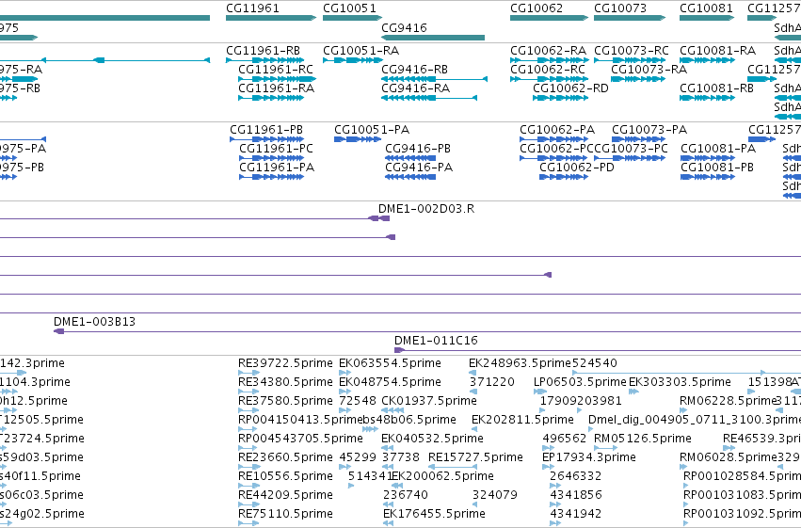Viewport: 801px width, 528px height.
Task: Select BAC clone DME1-003B13
Action: [x=94, y=322]
